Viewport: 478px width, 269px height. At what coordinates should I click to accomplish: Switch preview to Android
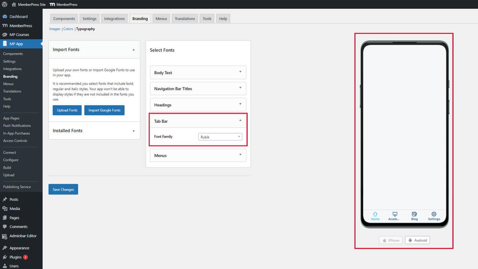[417, 240]
